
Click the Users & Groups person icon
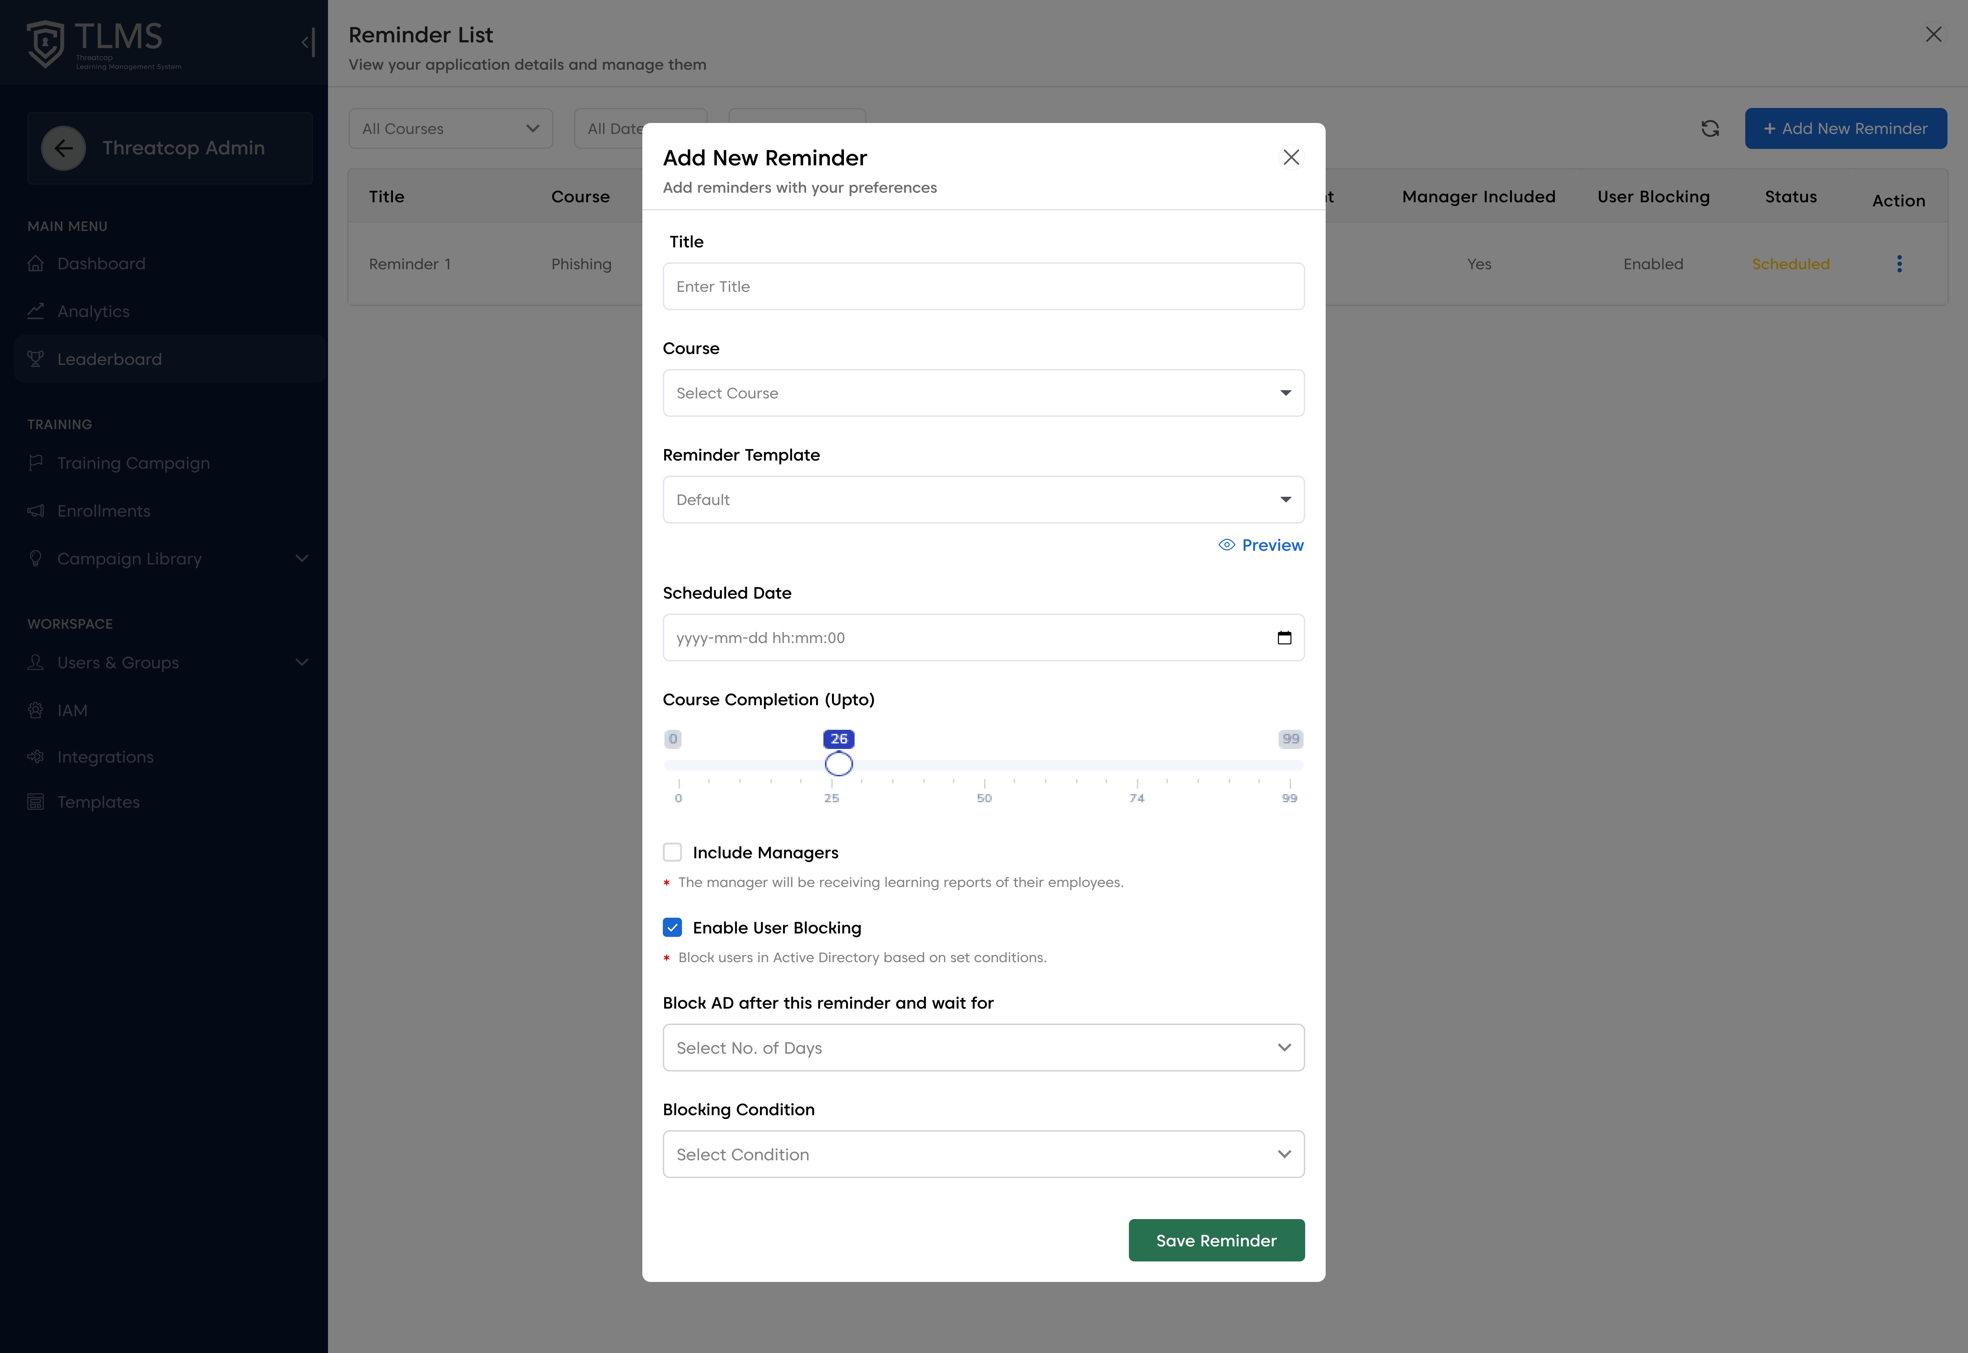(36, 662)
